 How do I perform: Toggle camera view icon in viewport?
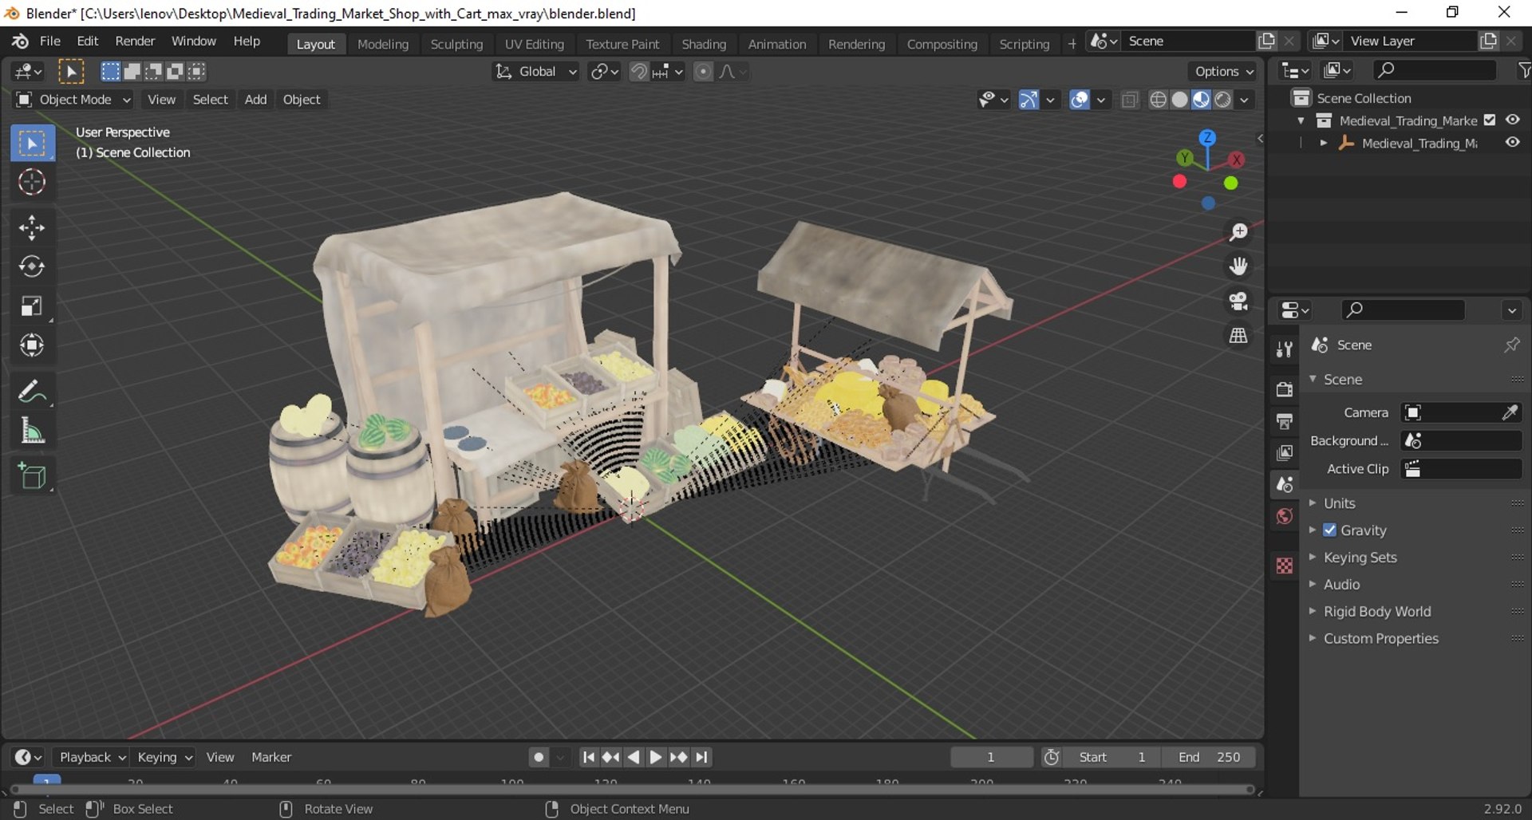(x=1238, y=301)
